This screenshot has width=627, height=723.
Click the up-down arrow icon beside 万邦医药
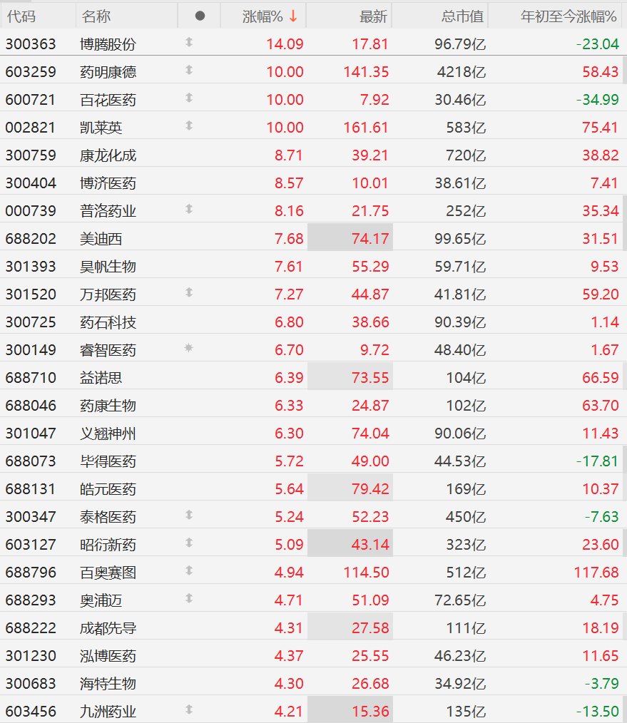189,292
